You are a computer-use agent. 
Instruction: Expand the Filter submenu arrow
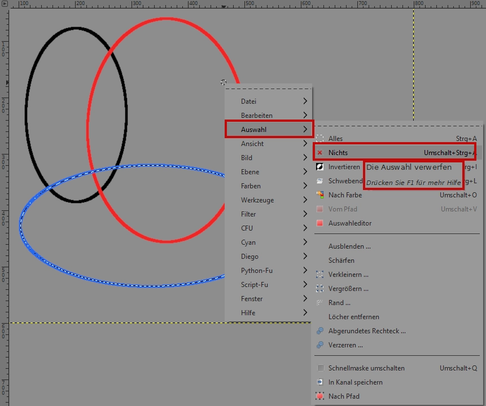pos(305,214)
